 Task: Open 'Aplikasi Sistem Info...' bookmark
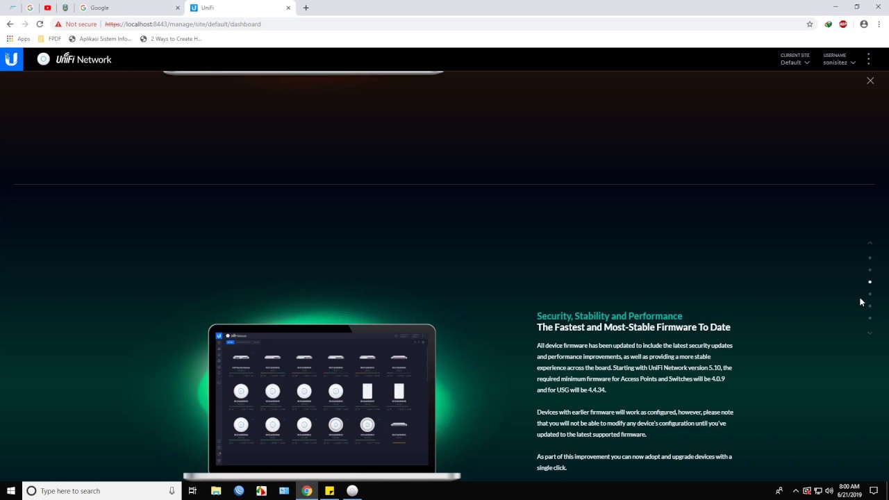100,39
